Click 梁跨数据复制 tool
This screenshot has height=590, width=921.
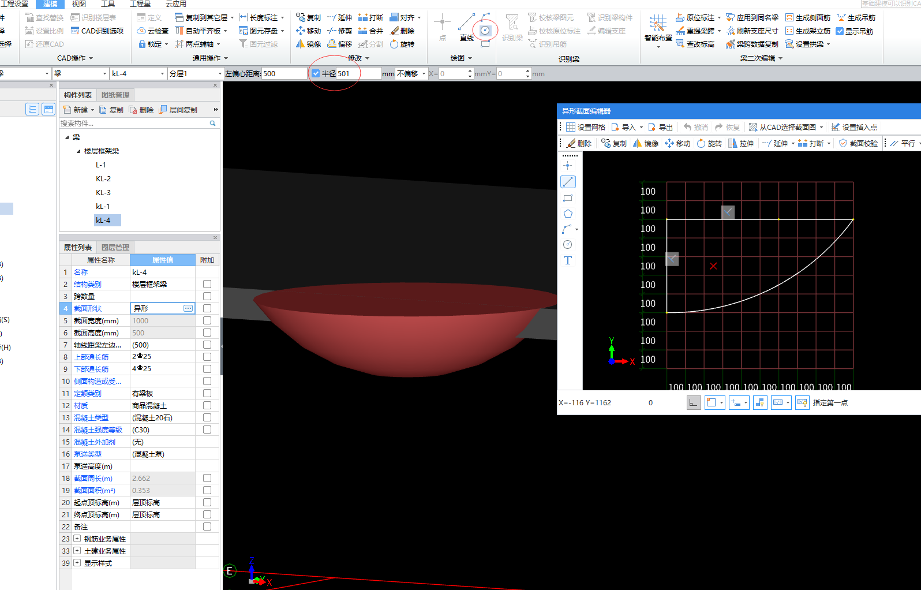point(752,44)
